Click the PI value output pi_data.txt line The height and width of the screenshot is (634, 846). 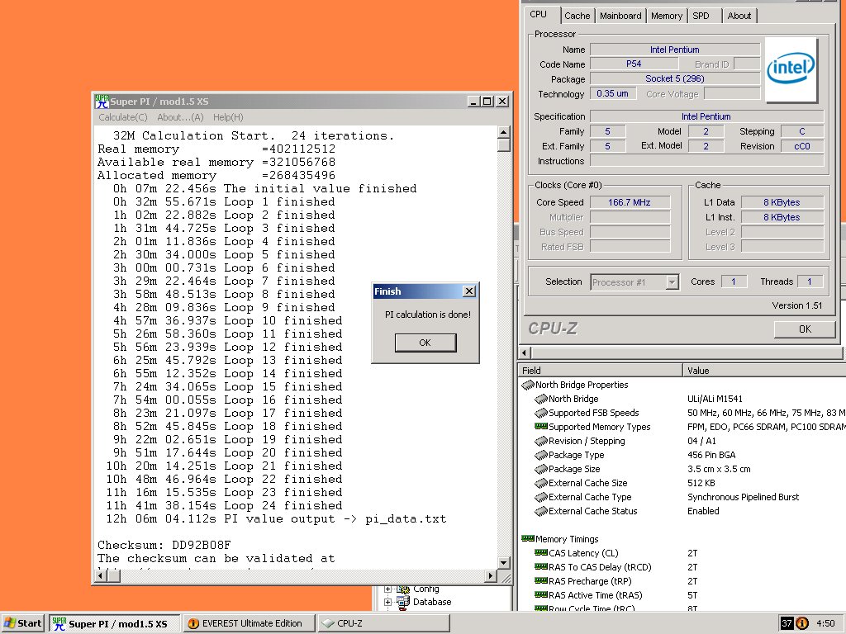point(276,519)
